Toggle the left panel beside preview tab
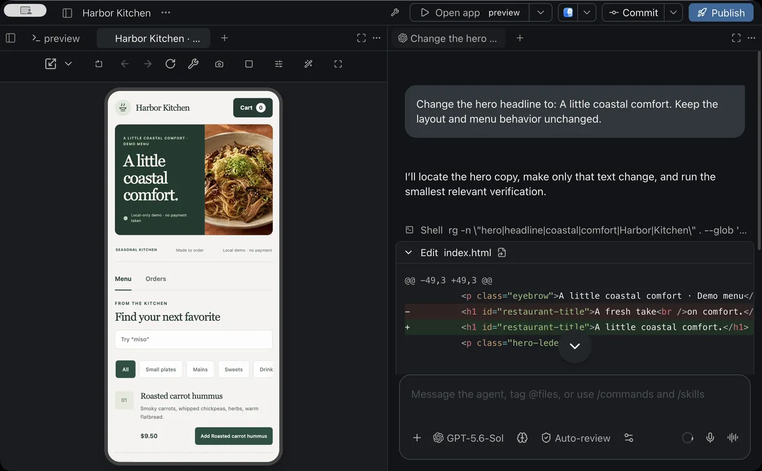 pos(11,38)
